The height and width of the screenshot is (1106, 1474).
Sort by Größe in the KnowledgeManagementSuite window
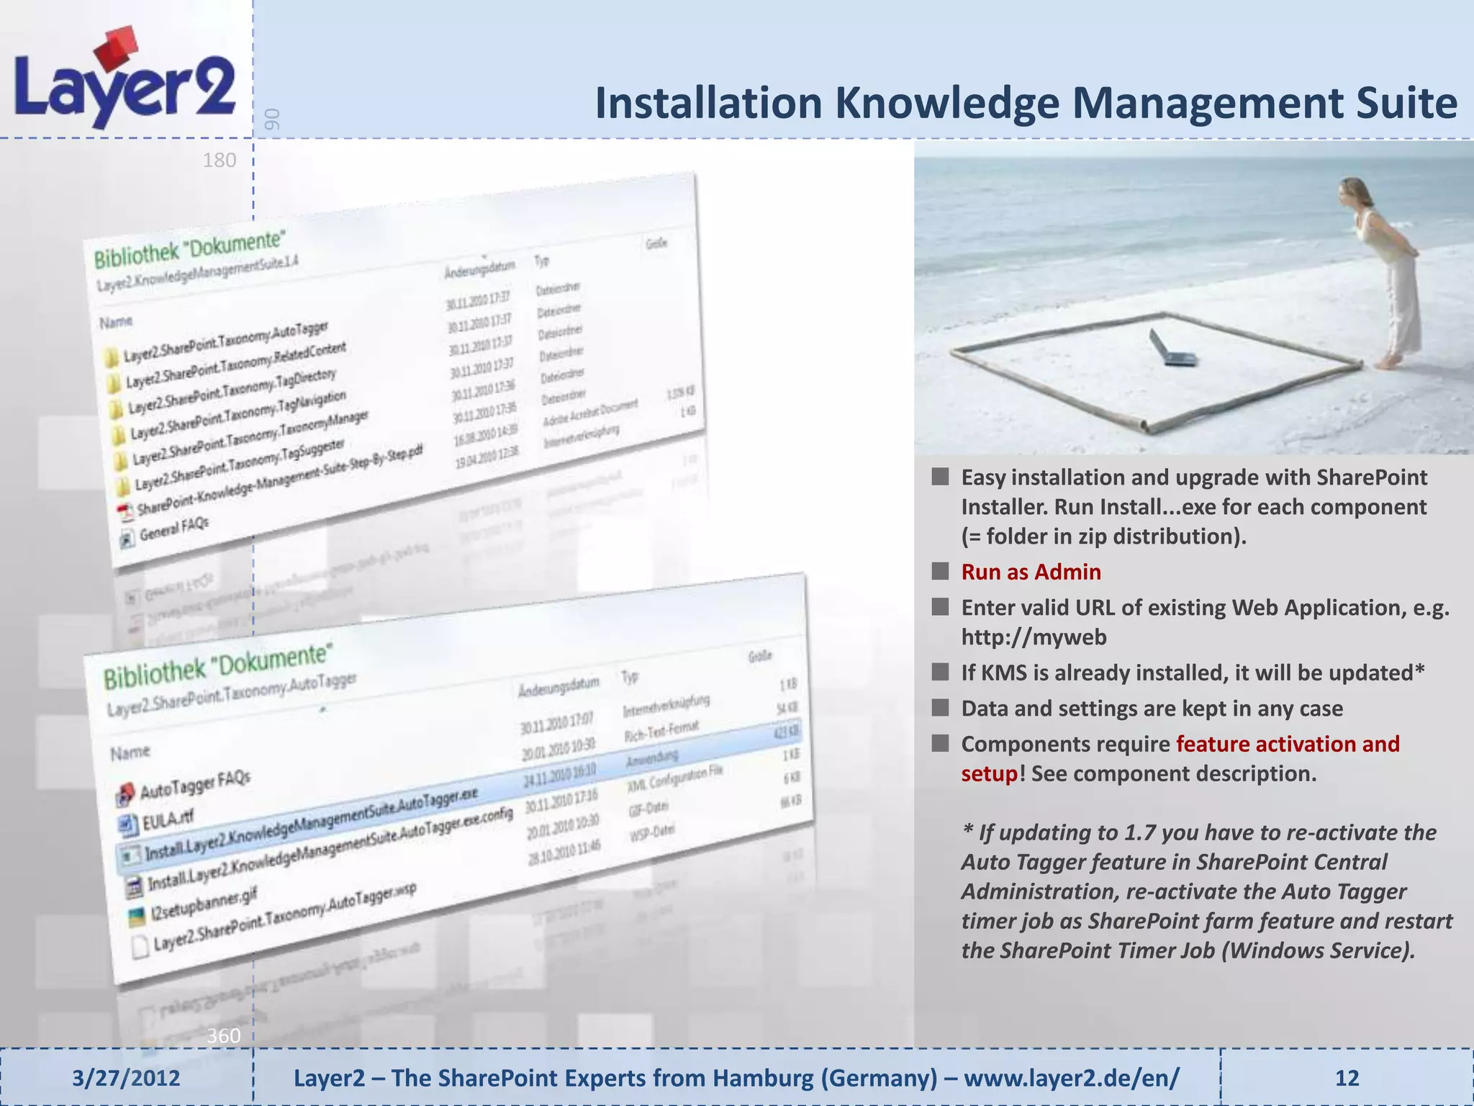click(x=656, y=243)
